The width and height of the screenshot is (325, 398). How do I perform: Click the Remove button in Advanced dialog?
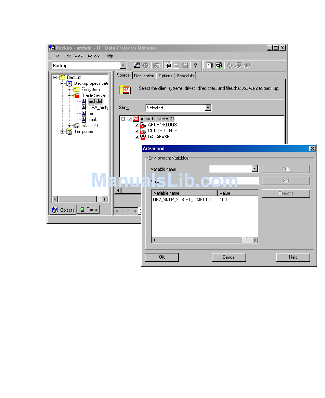click(x=286, y=193)
